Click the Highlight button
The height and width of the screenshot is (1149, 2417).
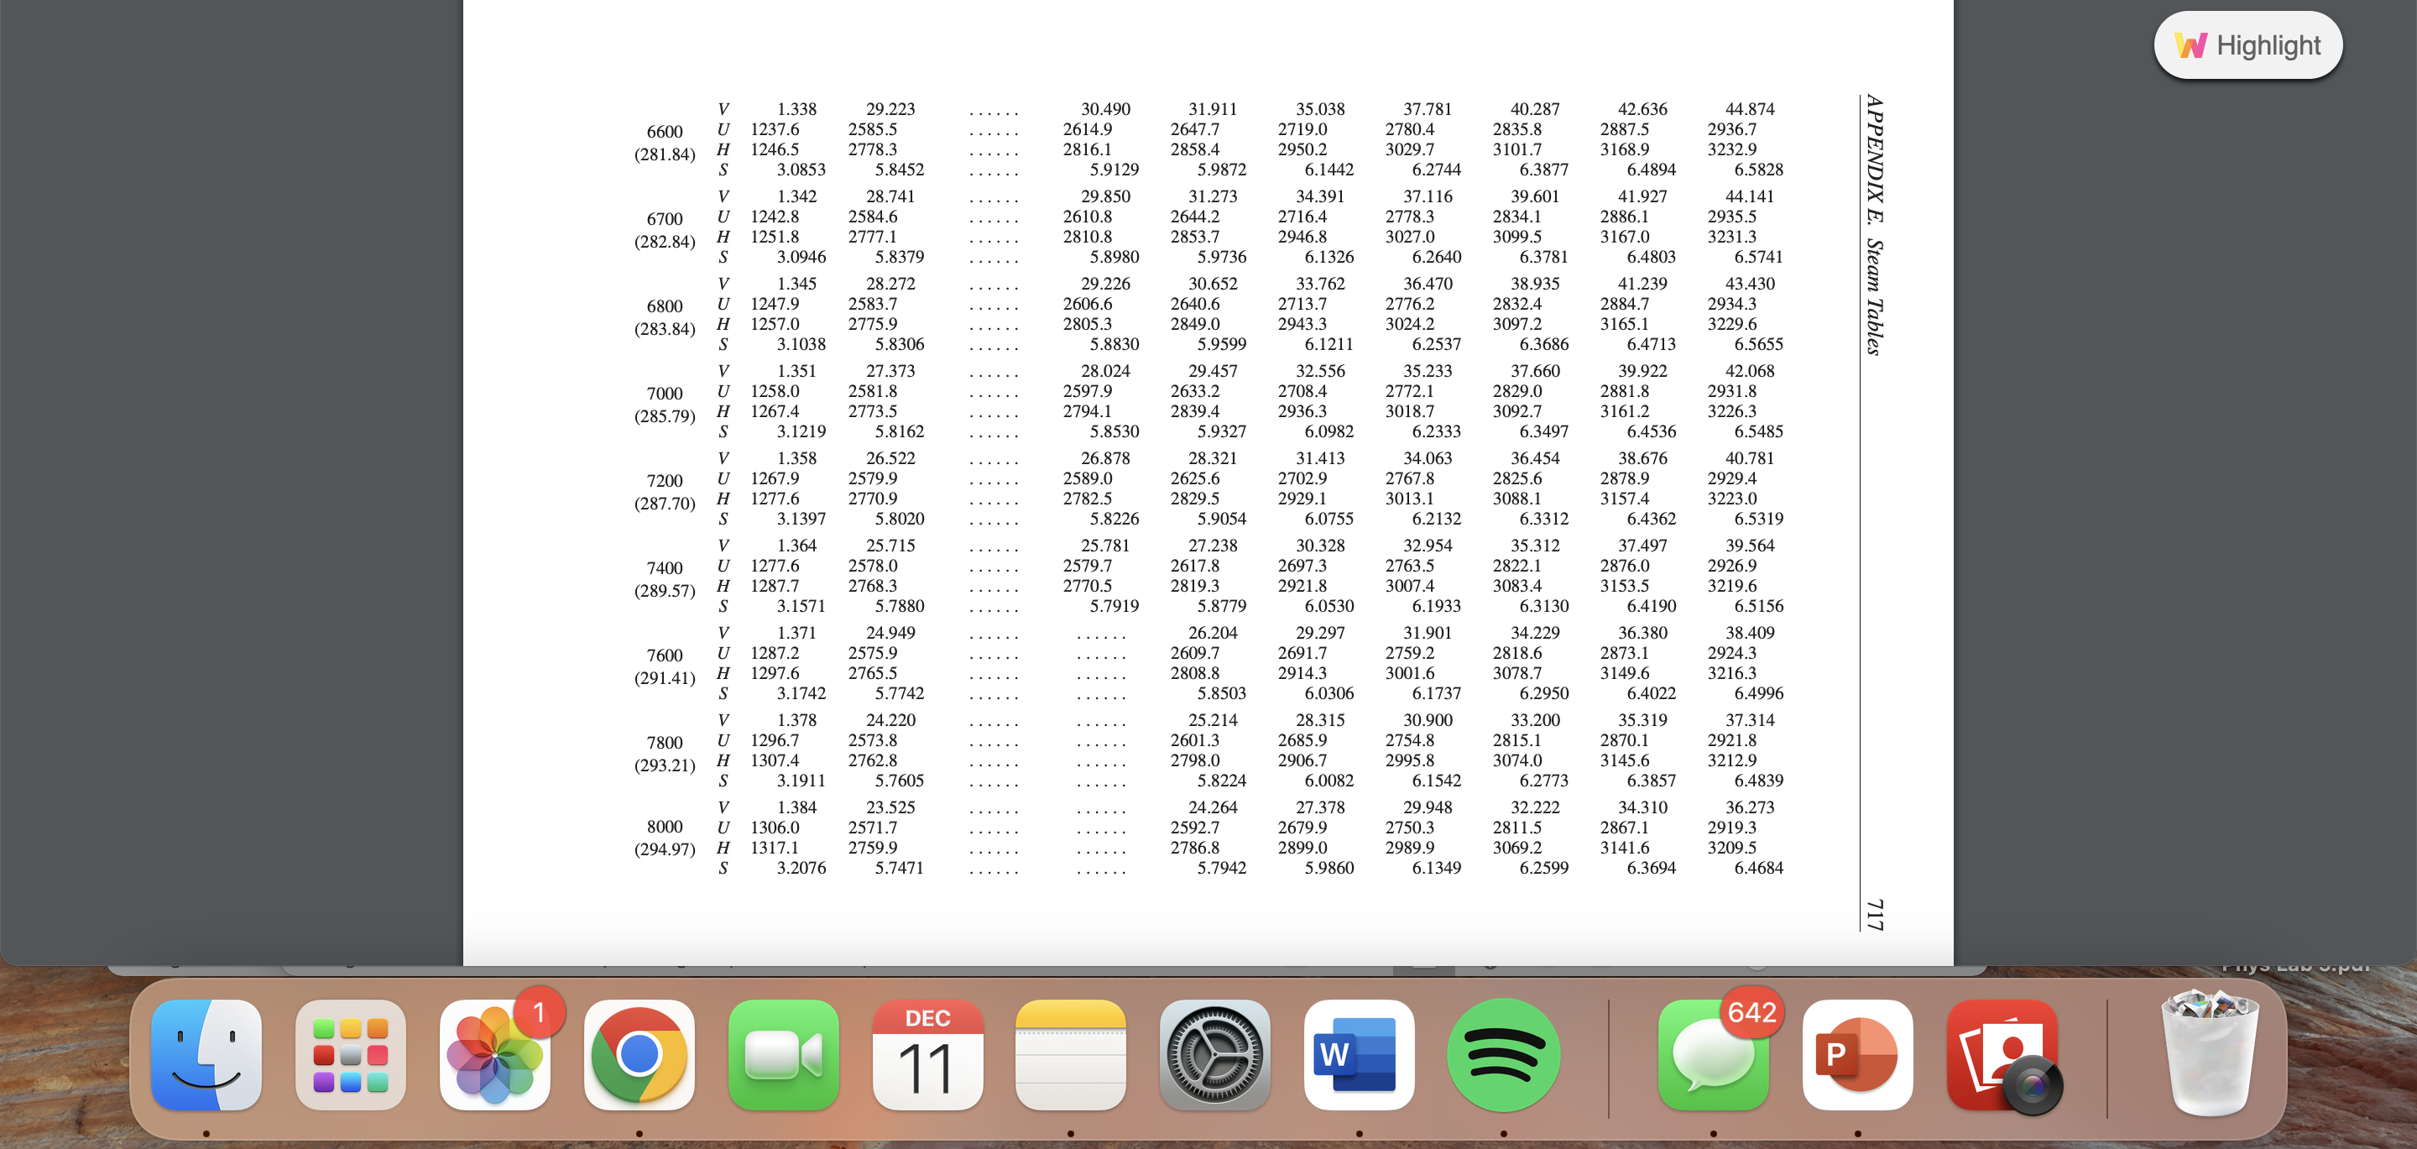(2248, 45)
